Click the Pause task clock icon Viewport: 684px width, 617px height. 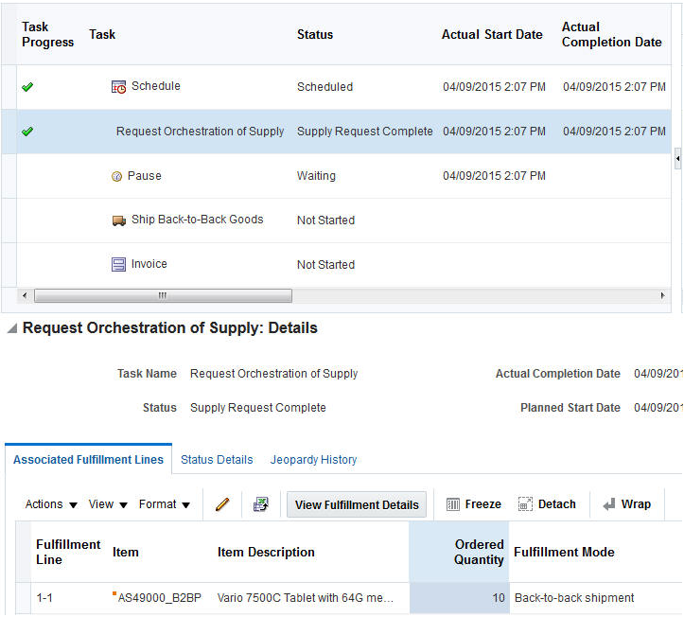117,176
